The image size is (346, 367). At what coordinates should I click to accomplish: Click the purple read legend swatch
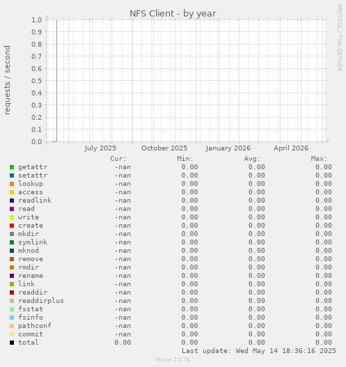[12, 209]
